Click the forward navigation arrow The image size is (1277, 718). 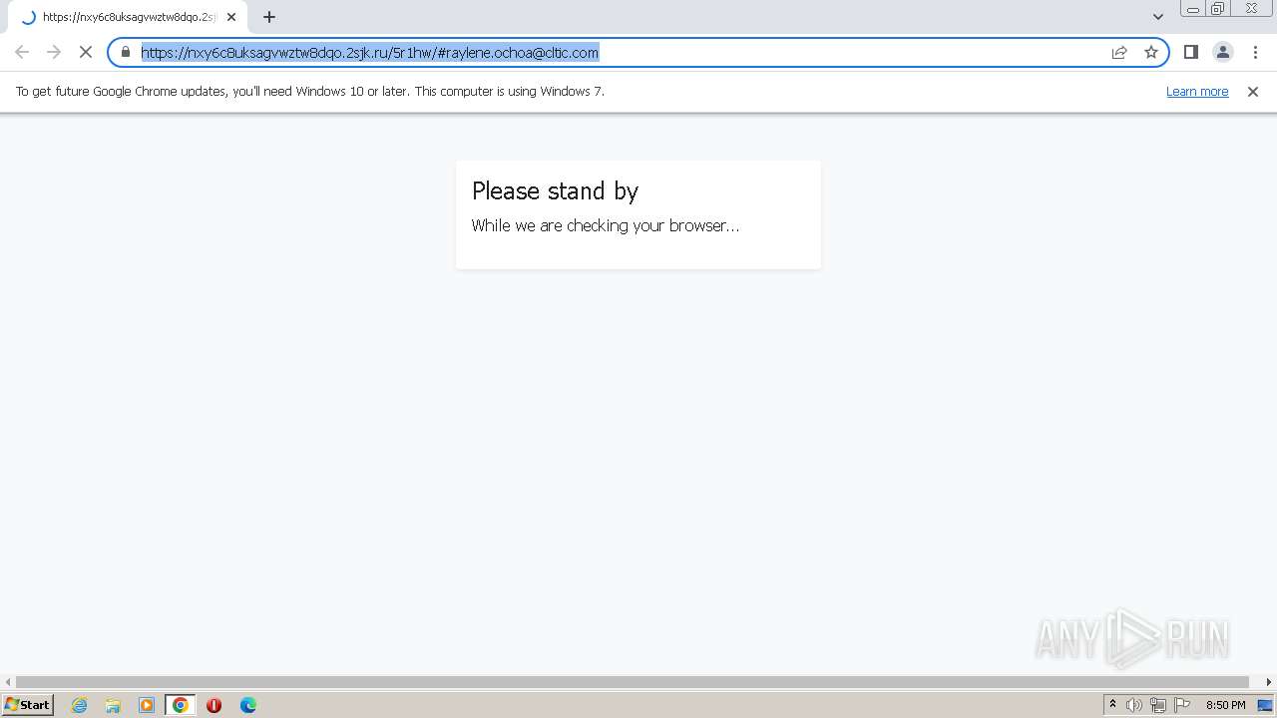pyautogui.click(x=54, y=52)
